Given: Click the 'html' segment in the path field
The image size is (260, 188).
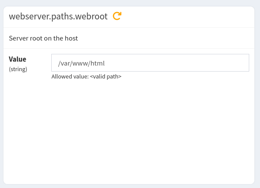Looking at the screenshot, I should pyautogui.click(x=97, y=63).
